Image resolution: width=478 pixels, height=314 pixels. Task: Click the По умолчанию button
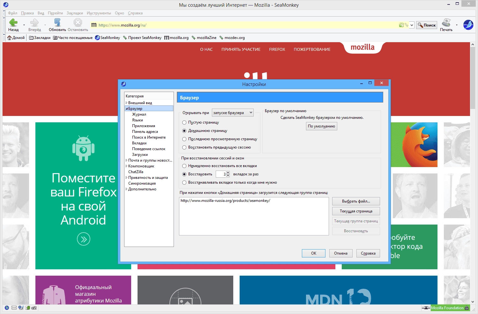[x=321, y=126]
